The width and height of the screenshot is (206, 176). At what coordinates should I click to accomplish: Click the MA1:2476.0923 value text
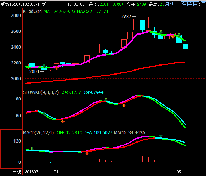[60, 12]
